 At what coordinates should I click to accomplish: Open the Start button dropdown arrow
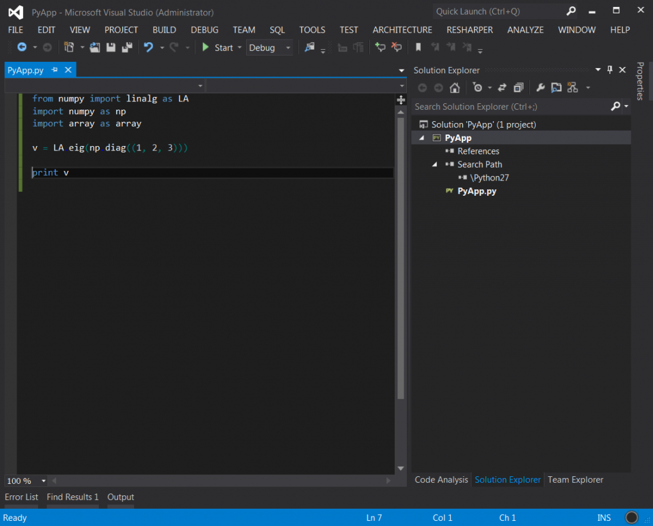240,47
